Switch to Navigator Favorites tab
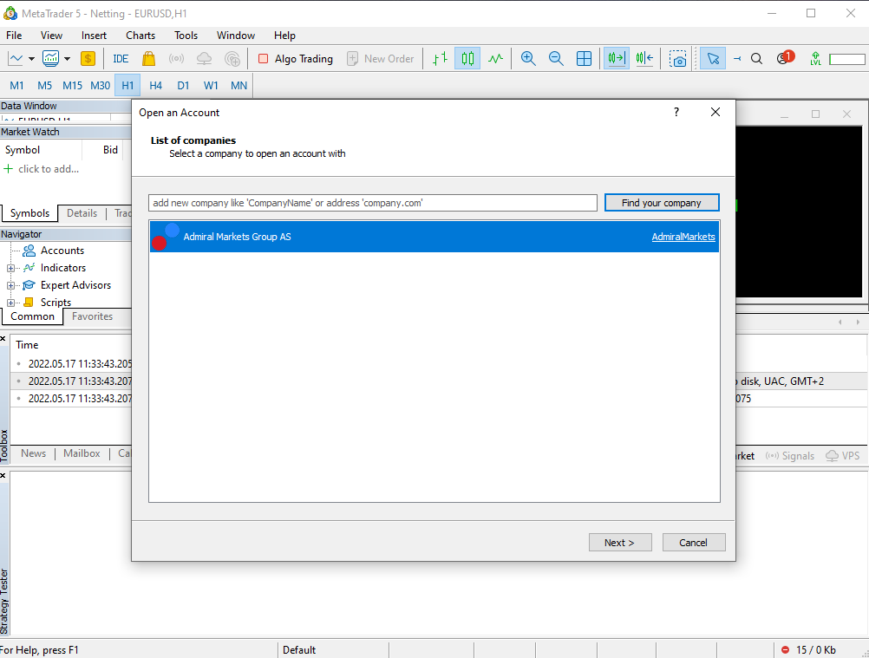 pyautogui.click(x=92, y=316)
